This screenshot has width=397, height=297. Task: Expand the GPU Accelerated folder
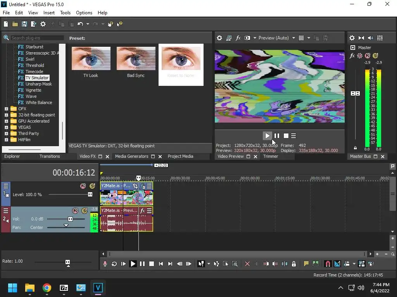pyautogui.click(x=6, y=121)
